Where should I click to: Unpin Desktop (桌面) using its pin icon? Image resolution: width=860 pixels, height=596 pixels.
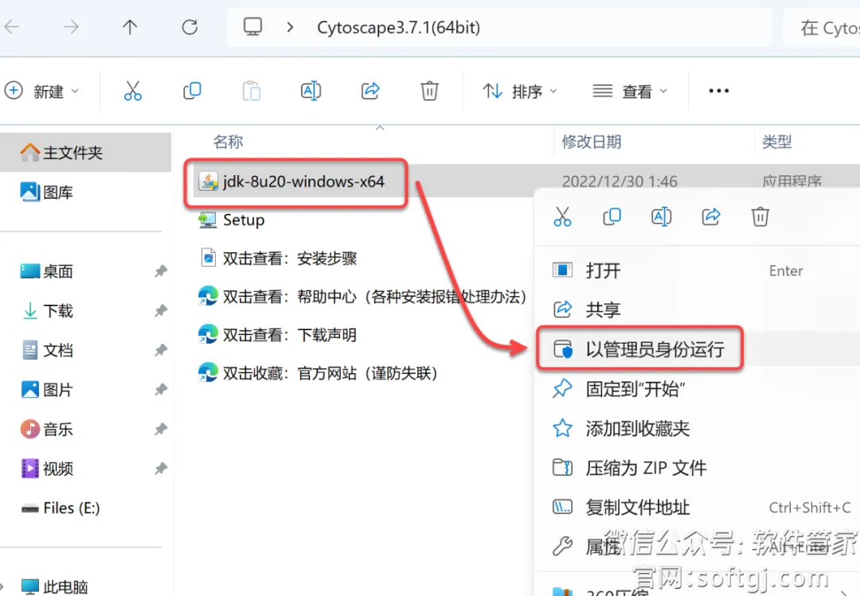(161, 271)
